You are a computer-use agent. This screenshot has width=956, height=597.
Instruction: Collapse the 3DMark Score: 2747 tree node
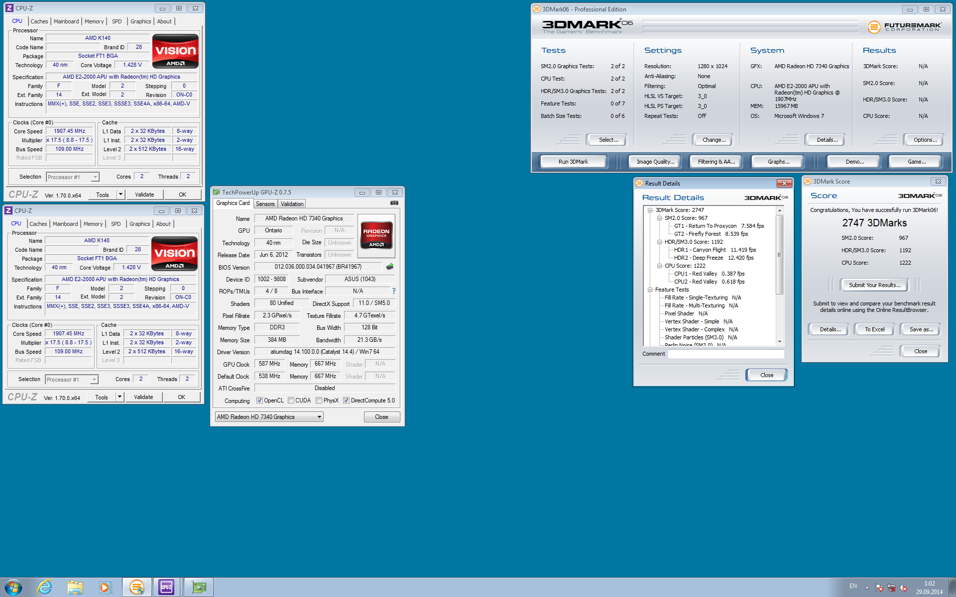pos(650,210)
